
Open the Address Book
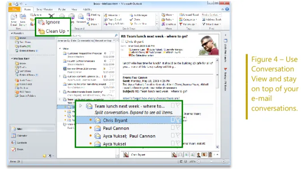click(x=212, y=20)
